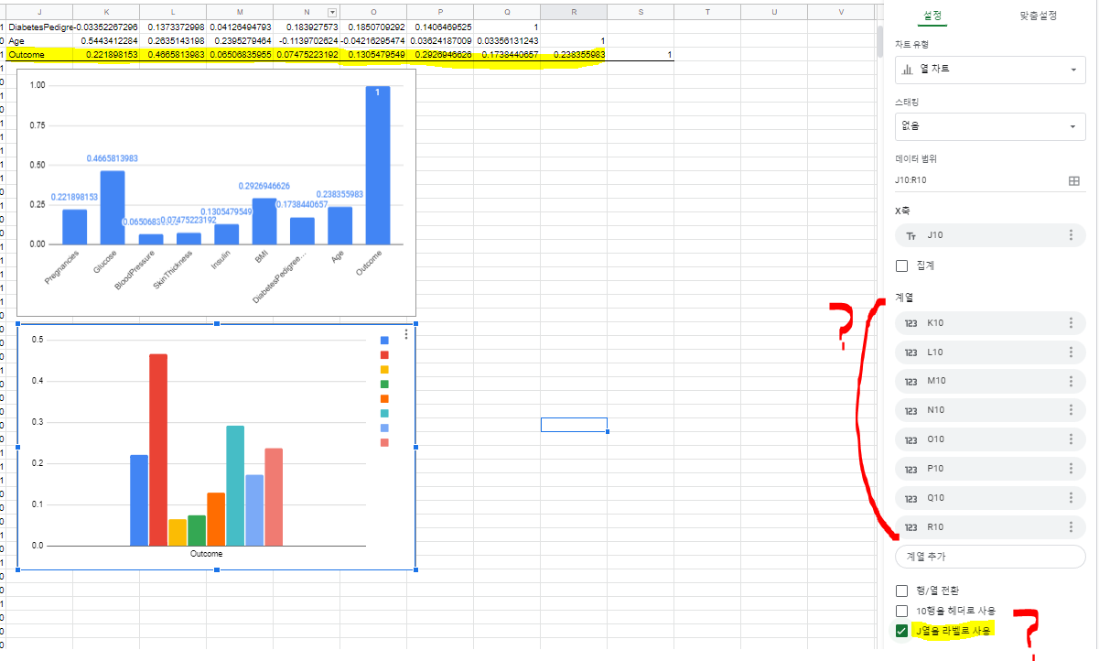Enable 10행을 헤더로 사용 checkbox
The width and height of the screenshot is (1099, 661).
(x=902, y=611)
